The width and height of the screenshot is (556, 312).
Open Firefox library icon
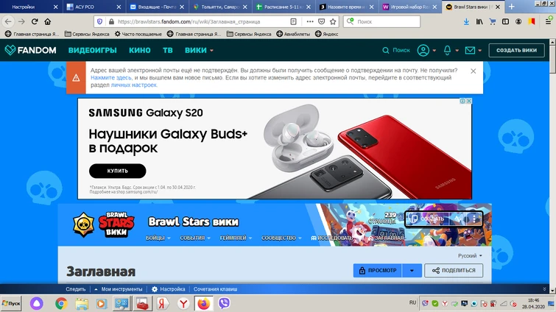point(479,21)
